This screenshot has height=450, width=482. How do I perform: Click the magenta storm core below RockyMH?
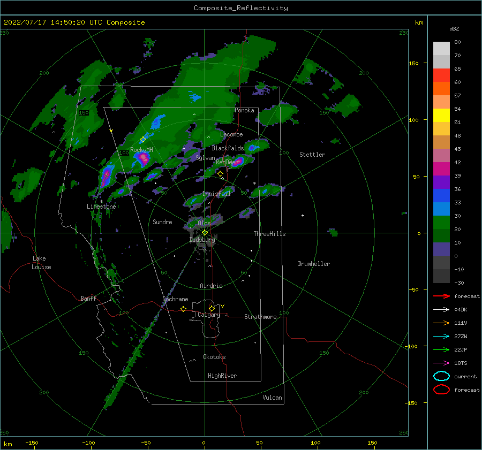(142, 158)
